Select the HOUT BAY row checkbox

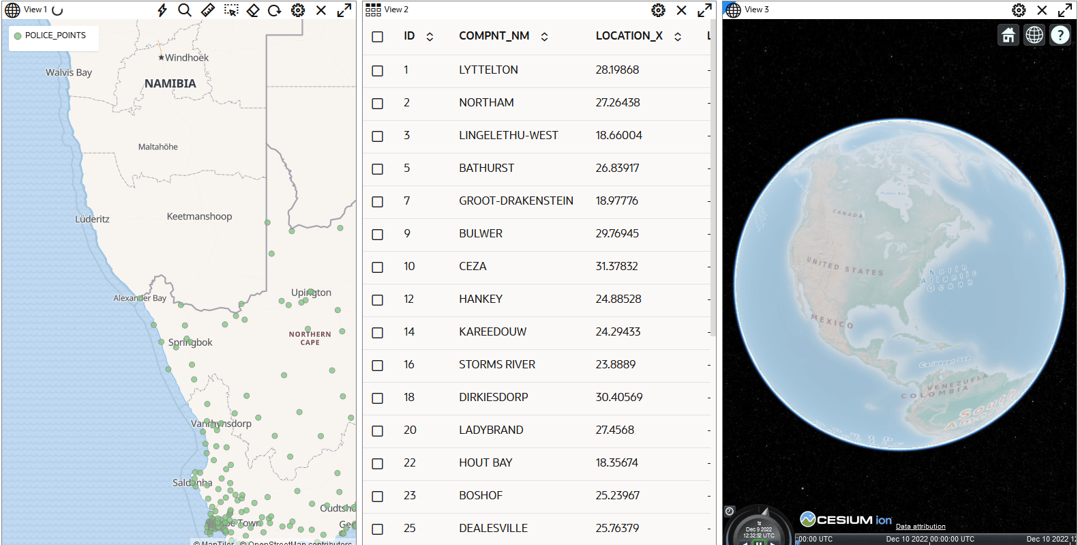pyautogui.click(x=378, y=464)
